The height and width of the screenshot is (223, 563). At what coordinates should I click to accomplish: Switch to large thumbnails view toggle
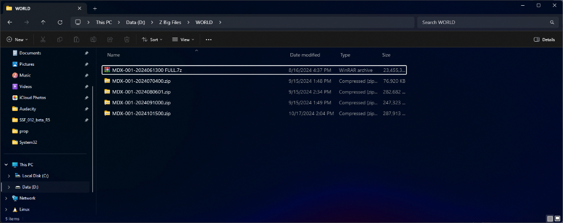point(557,218)
